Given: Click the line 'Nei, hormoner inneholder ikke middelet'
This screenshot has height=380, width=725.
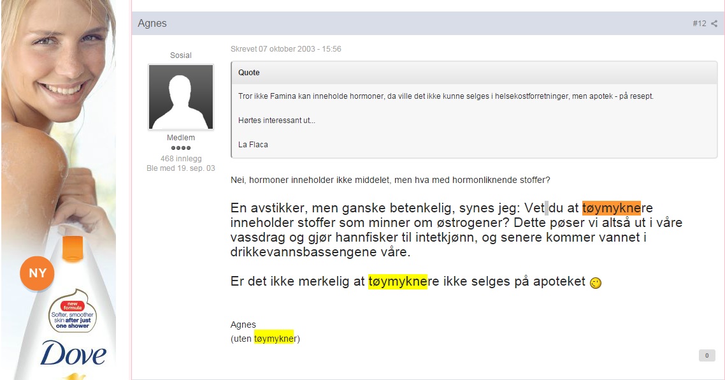Looking at the screenshot, I should click(x=391, y=180).
